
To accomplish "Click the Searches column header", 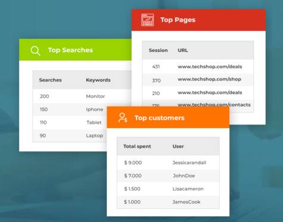I will 50,80.
